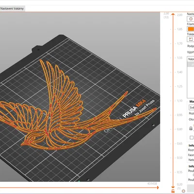Click the bottom thumb of the vertical layer slider

click(x=173, y=187)
